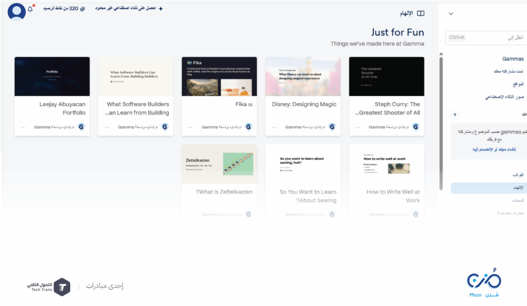Click the Leejay Abuyacan Portfolio title
Screen dimensions: 527x306
point(62,109)
